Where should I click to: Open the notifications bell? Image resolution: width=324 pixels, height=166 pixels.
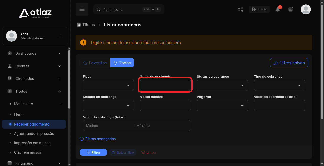pyautogui.click(x=278, y=9)
